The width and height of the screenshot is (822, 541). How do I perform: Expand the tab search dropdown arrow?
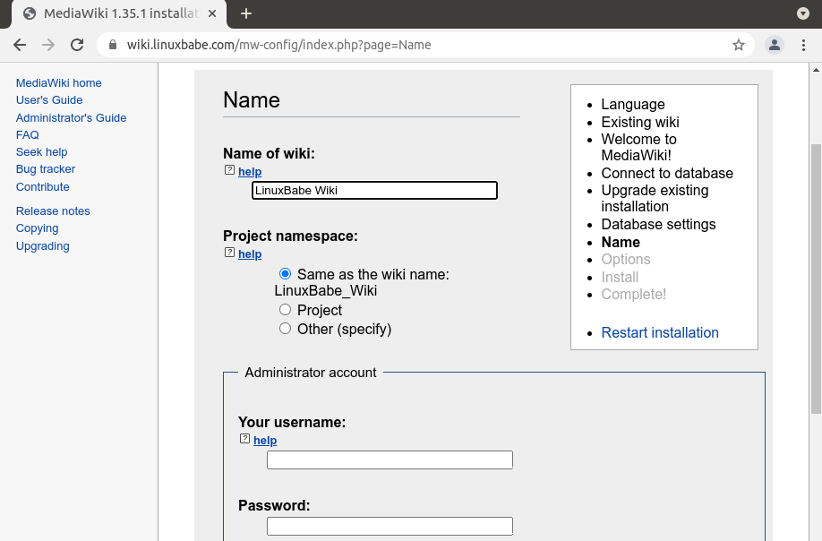(x=803, y=13)
